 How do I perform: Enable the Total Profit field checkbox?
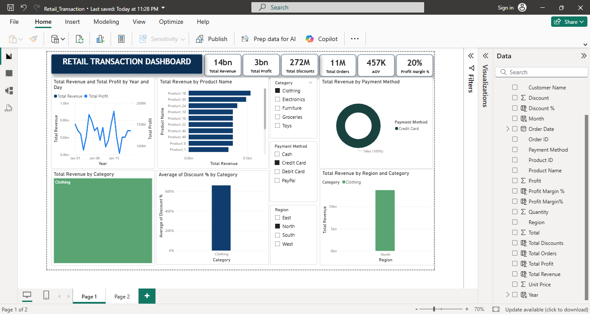point(514,263)
